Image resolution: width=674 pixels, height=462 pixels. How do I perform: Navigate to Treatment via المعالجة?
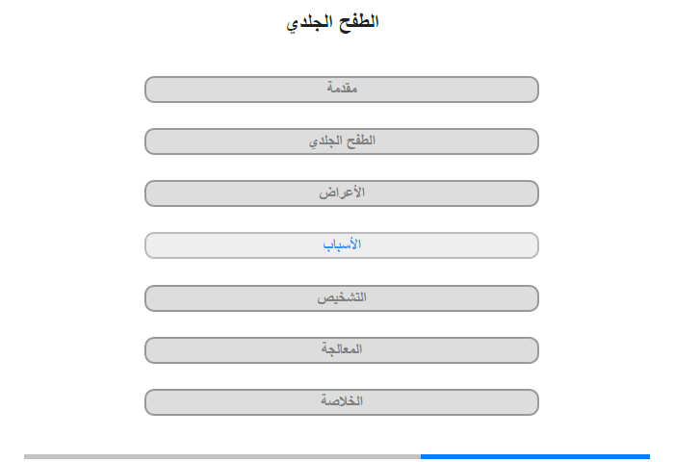tap(341, 350)
